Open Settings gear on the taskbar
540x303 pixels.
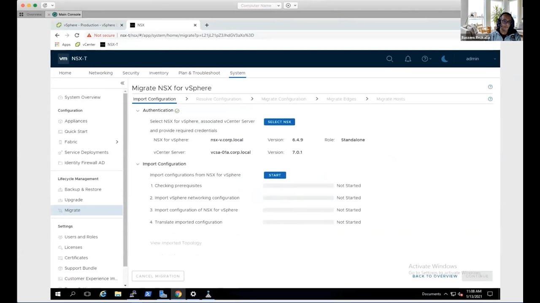pyautogui.click(x=193, y=294)
